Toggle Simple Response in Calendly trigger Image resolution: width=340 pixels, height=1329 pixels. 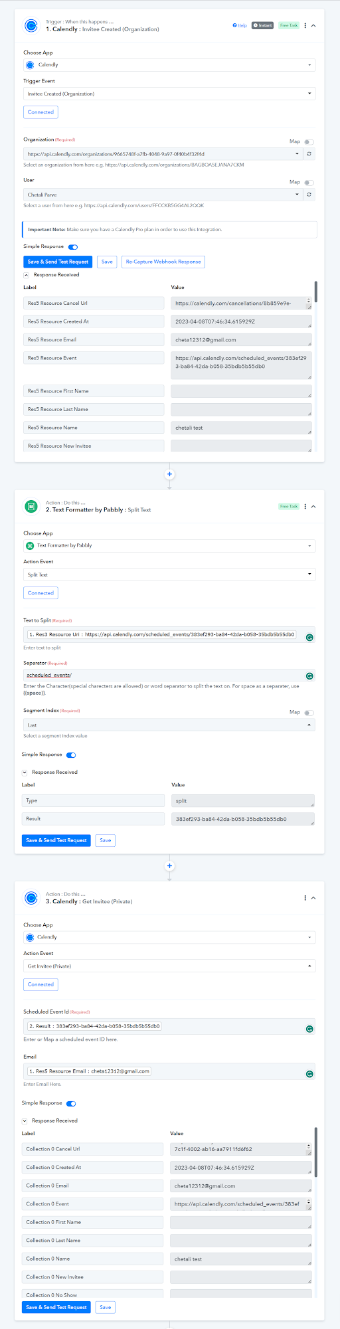(x=73, y=246)
